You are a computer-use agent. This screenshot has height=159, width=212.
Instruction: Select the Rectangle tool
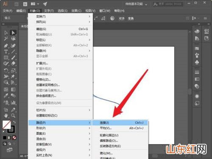(6, 57)
